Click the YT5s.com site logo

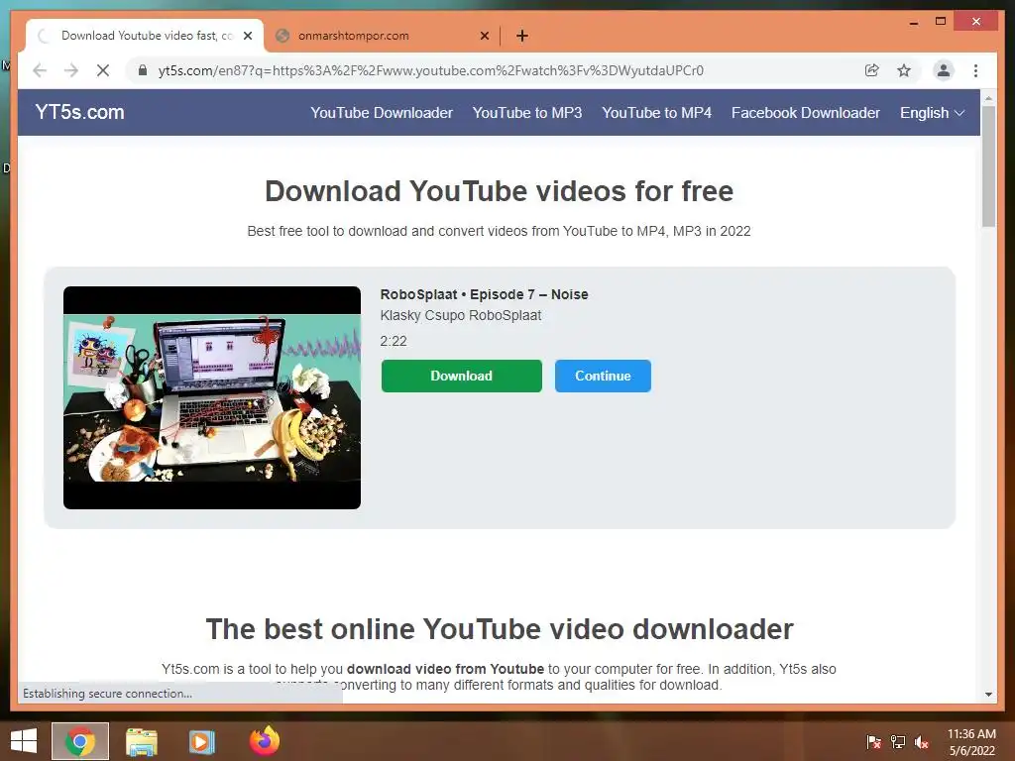[79, 112]
